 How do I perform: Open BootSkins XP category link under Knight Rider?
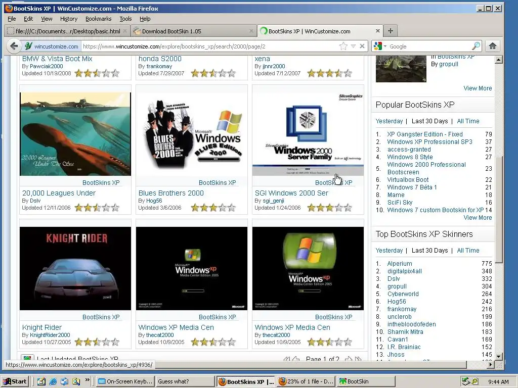pyautogui.click(x=101, y=317)
